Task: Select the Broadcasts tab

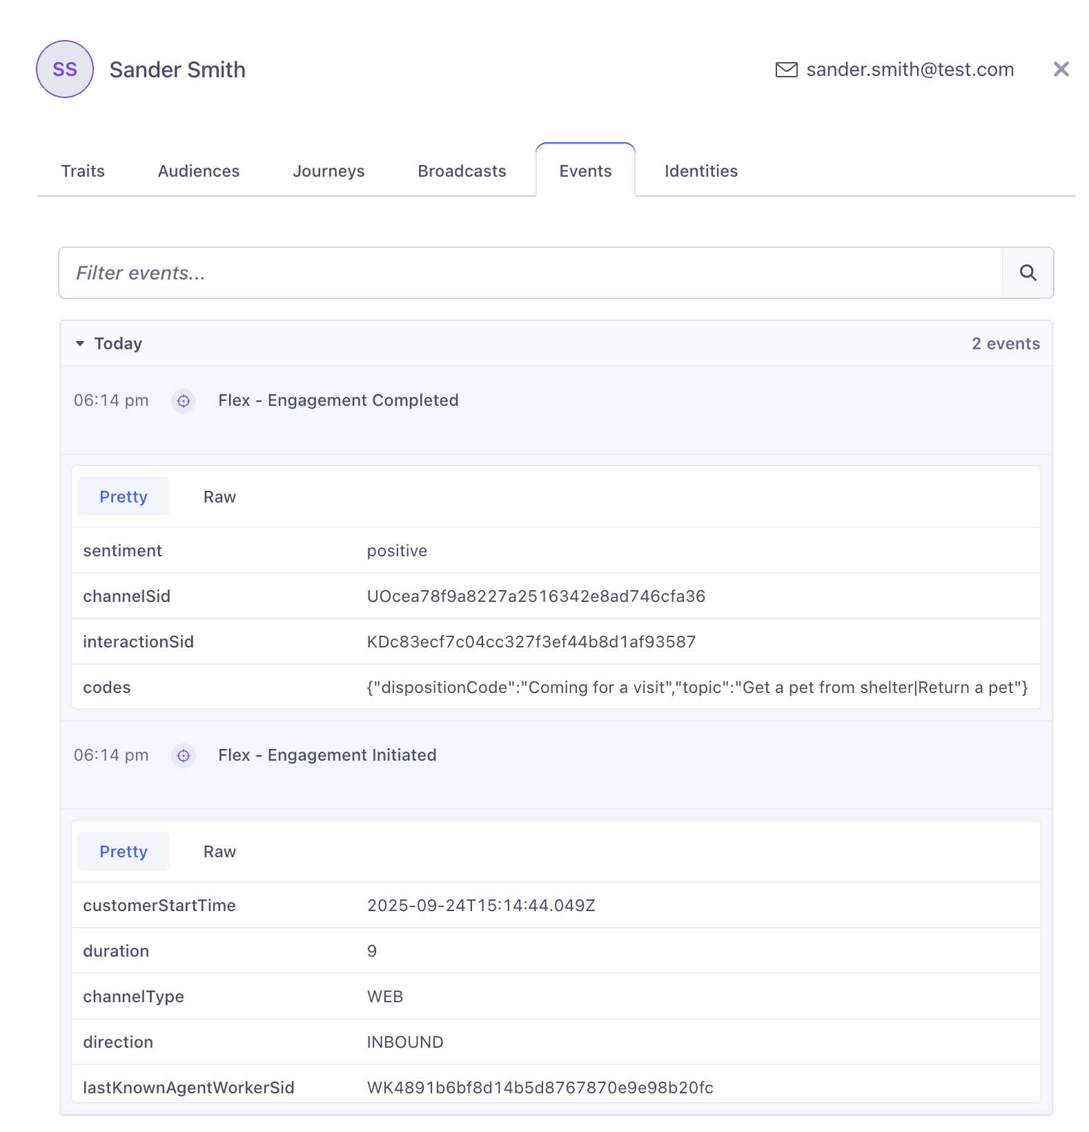Action: click(x=462, y=171)
